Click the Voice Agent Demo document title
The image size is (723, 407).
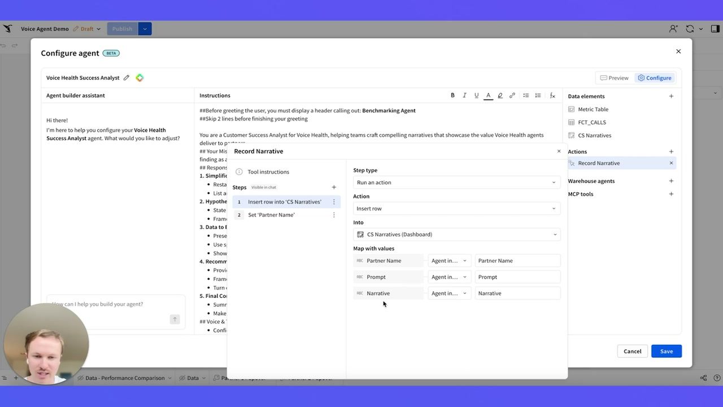45,29
